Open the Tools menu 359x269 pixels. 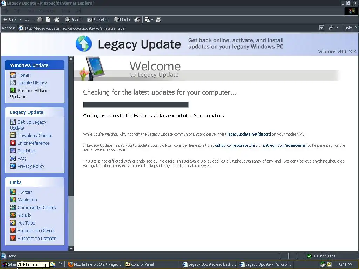tap(66, 11)
